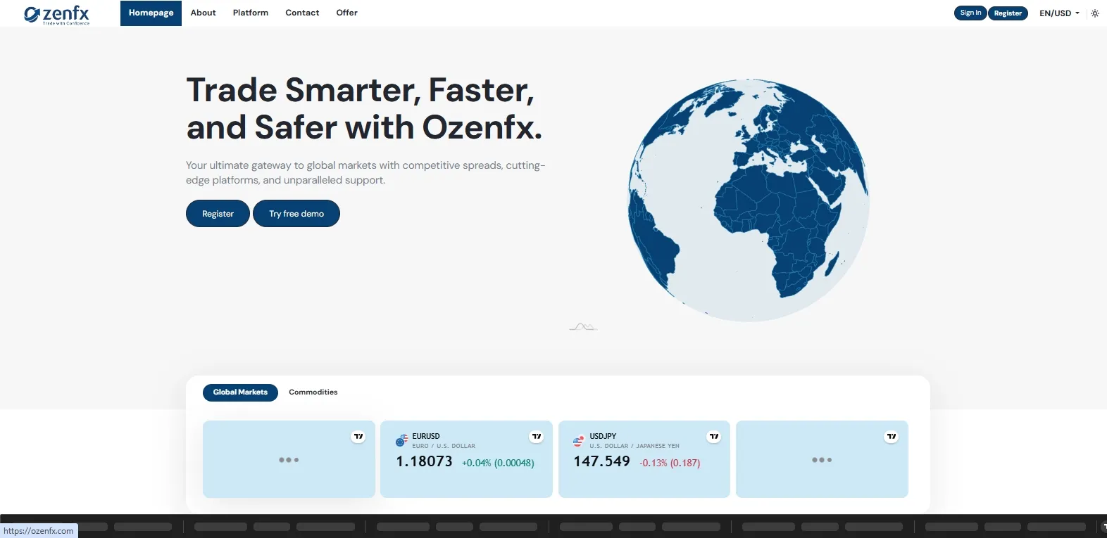Open the TradingView logo on the USDJPY card
The width and height of the screenshot is (1107, 538).
coord(714,437)
